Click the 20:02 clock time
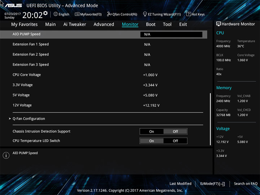 32,15
